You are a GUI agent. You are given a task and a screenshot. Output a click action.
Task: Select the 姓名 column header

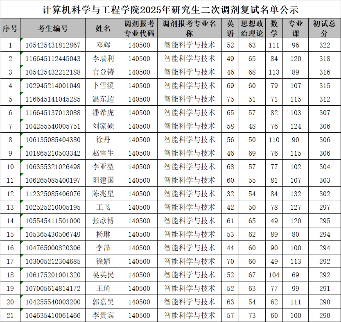(102, 29)
